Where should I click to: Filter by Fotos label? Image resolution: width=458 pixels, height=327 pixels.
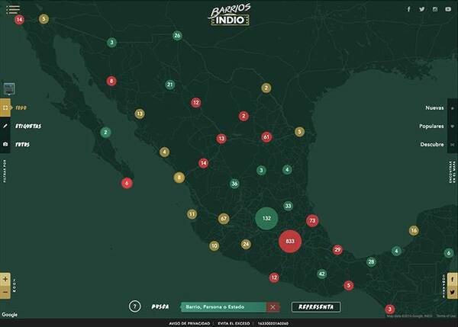(22, 144)
